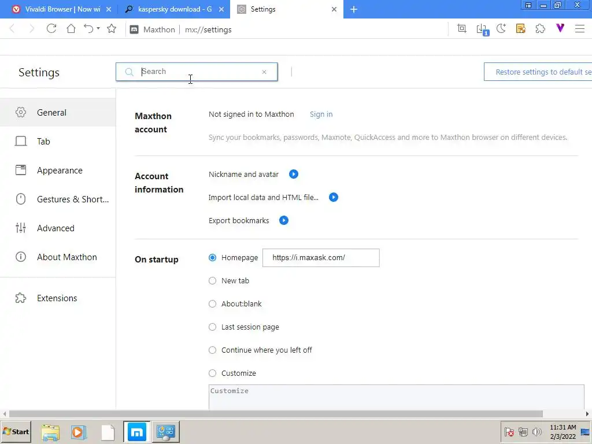
Task: Expand Import local data and HTML file arrow
Action: 334,197
